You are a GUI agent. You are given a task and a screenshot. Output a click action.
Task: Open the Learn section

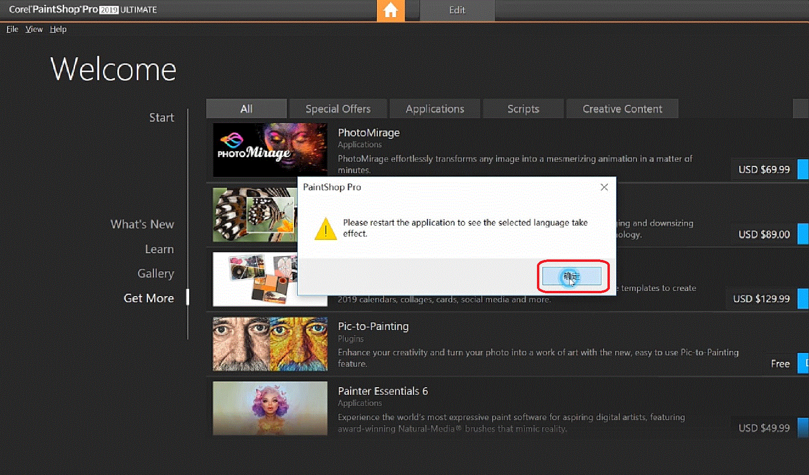[x=159, y=249]
